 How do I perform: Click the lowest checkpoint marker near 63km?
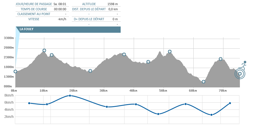[x=203, y=82]
